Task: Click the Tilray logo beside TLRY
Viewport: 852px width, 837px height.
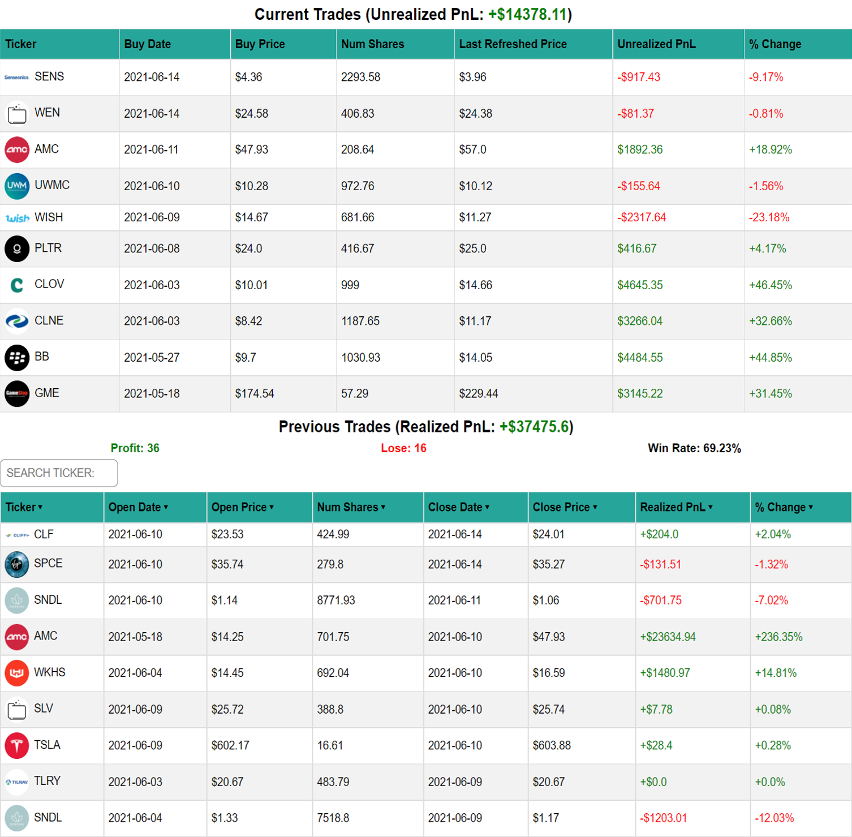Action: click(x=17, y=782)
